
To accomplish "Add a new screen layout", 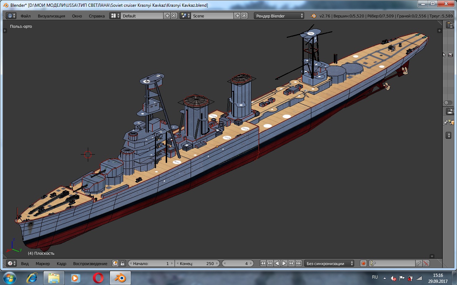I will click(x=167, y=16).
